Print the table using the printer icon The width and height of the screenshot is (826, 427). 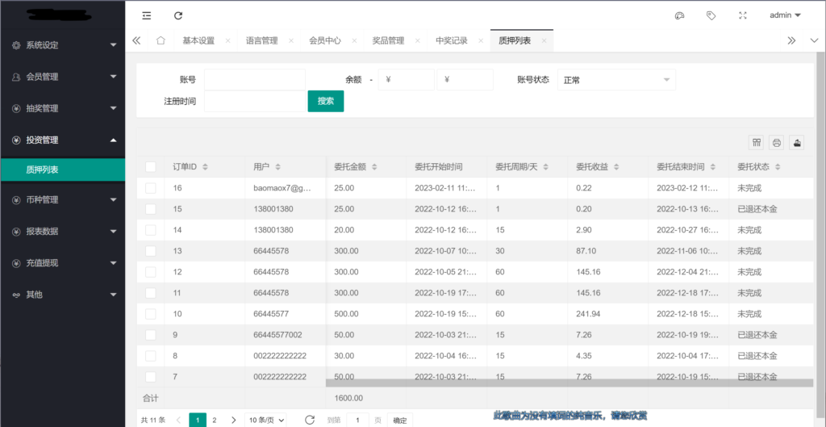click(776, 143)
